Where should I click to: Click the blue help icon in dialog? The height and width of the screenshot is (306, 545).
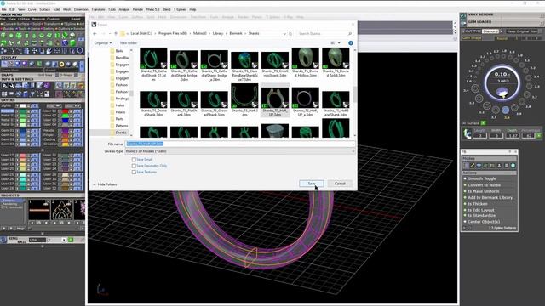click(351, 43)
